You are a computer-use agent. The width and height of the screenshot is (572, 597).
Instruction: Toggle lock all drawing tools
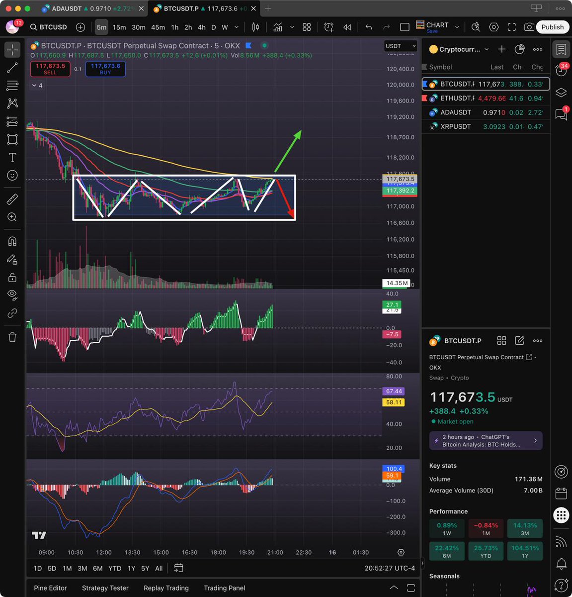[12, 277]
